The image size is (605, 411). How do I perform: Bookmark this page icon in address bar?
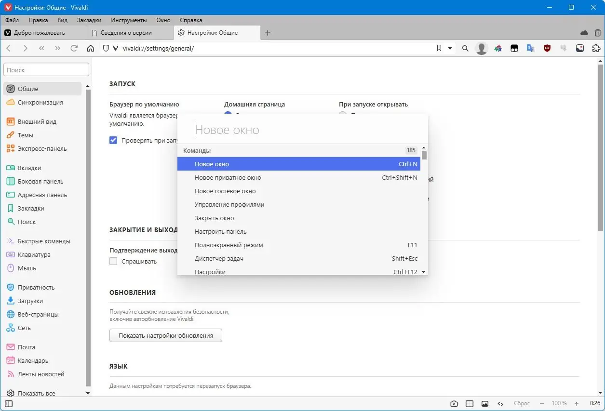pyautogui.click(x=439, y=48)
